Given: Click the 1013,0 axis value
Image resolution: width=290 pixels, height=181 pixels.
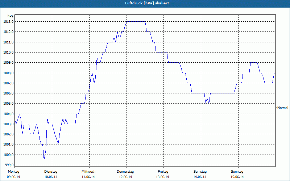Looking at the screenshot, I should coord(8,22).
